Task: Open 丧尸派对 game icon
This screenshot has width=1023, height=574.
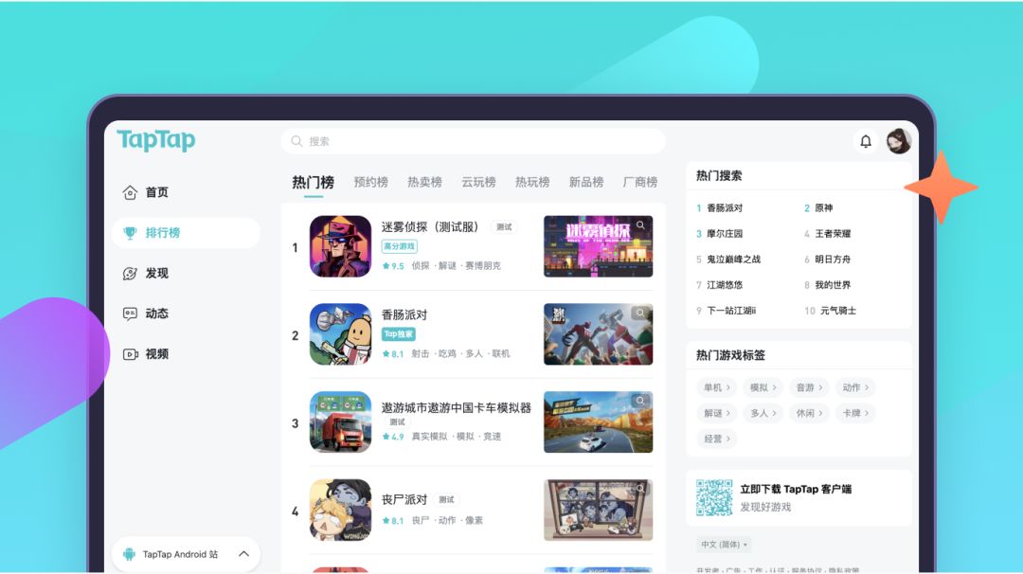Action: 341,511
